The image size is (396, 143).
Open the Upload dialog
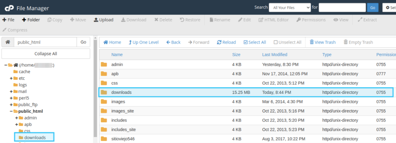click(x=103, y=20)
